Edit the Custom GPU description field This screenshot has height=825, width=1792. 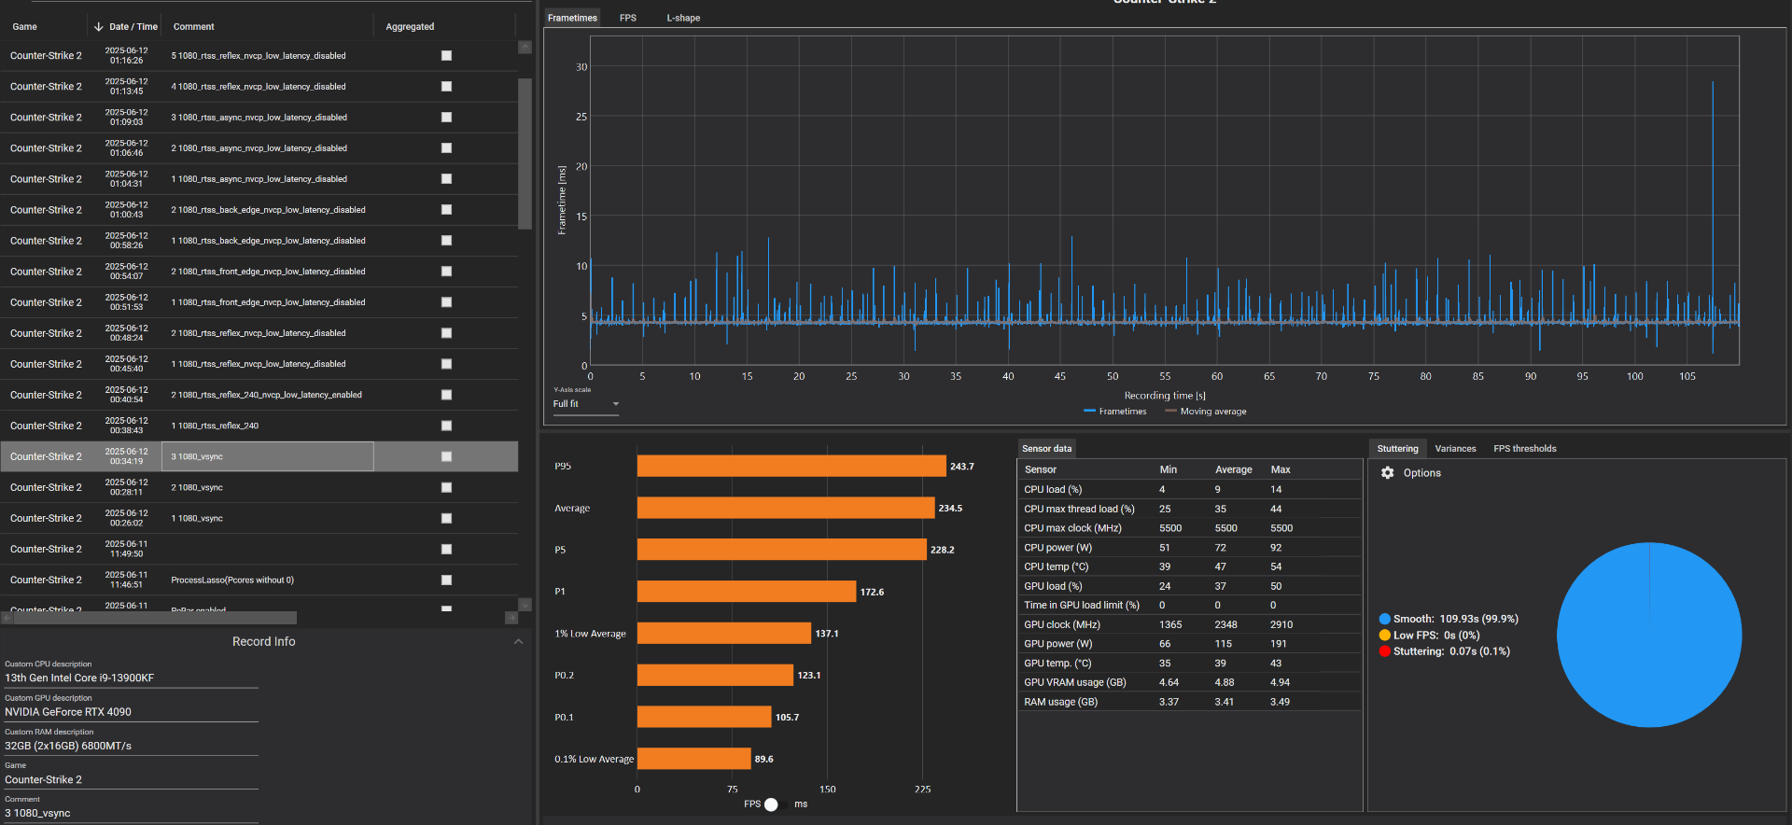coord(131,712)
